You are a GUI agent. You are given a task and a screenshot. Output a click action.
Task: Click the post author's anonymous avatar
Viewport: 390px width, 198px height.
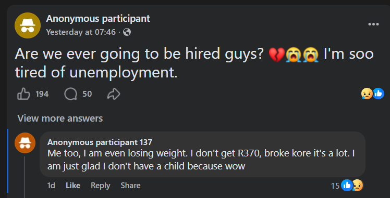(28, 25)
